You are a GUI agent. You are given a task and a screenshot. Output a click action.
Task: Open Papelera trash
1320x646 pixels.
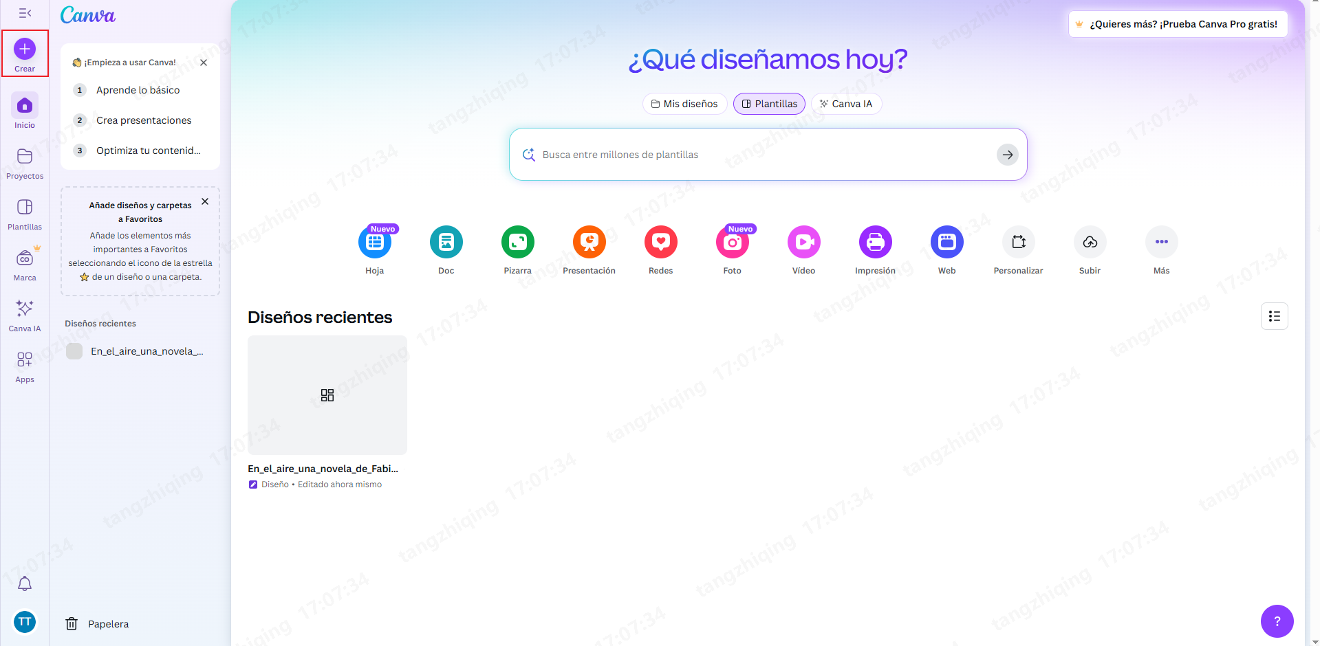tap(97, 624)
